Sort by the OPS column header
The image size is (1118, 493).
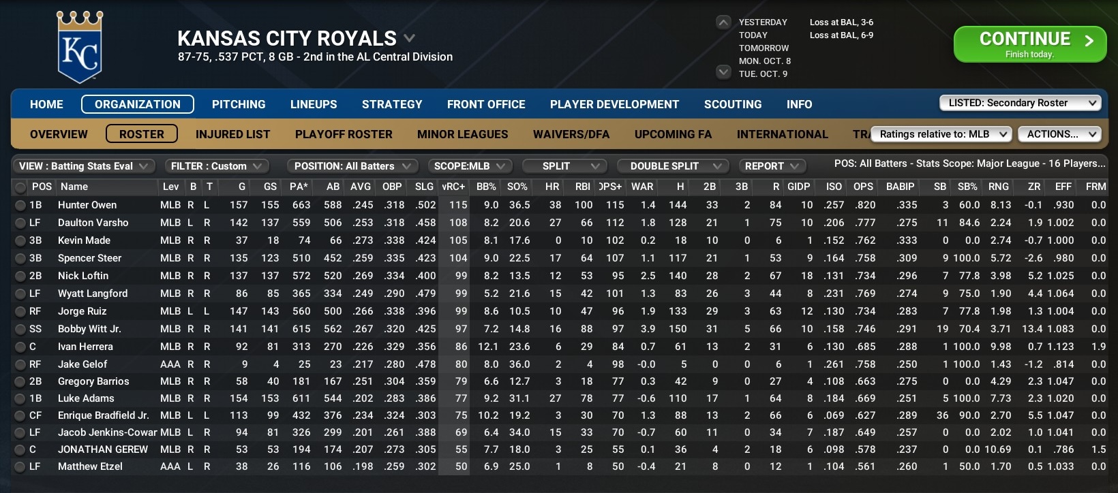pos(863,187)
